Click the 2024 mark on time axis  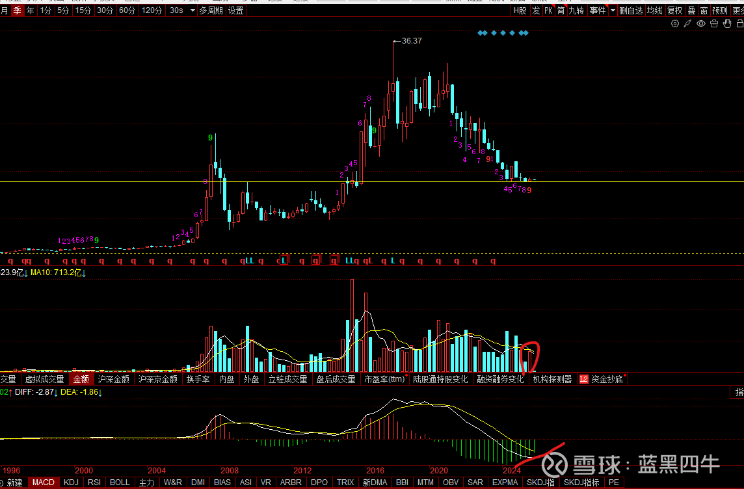pyautogui.click(x=511, y=470)
